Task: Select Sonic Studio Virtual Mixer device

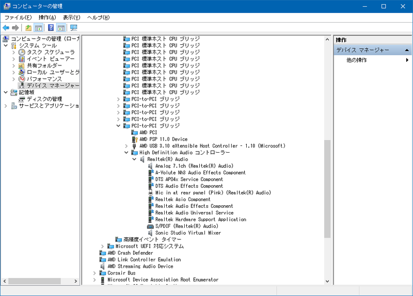Action: tap(188, 233)
